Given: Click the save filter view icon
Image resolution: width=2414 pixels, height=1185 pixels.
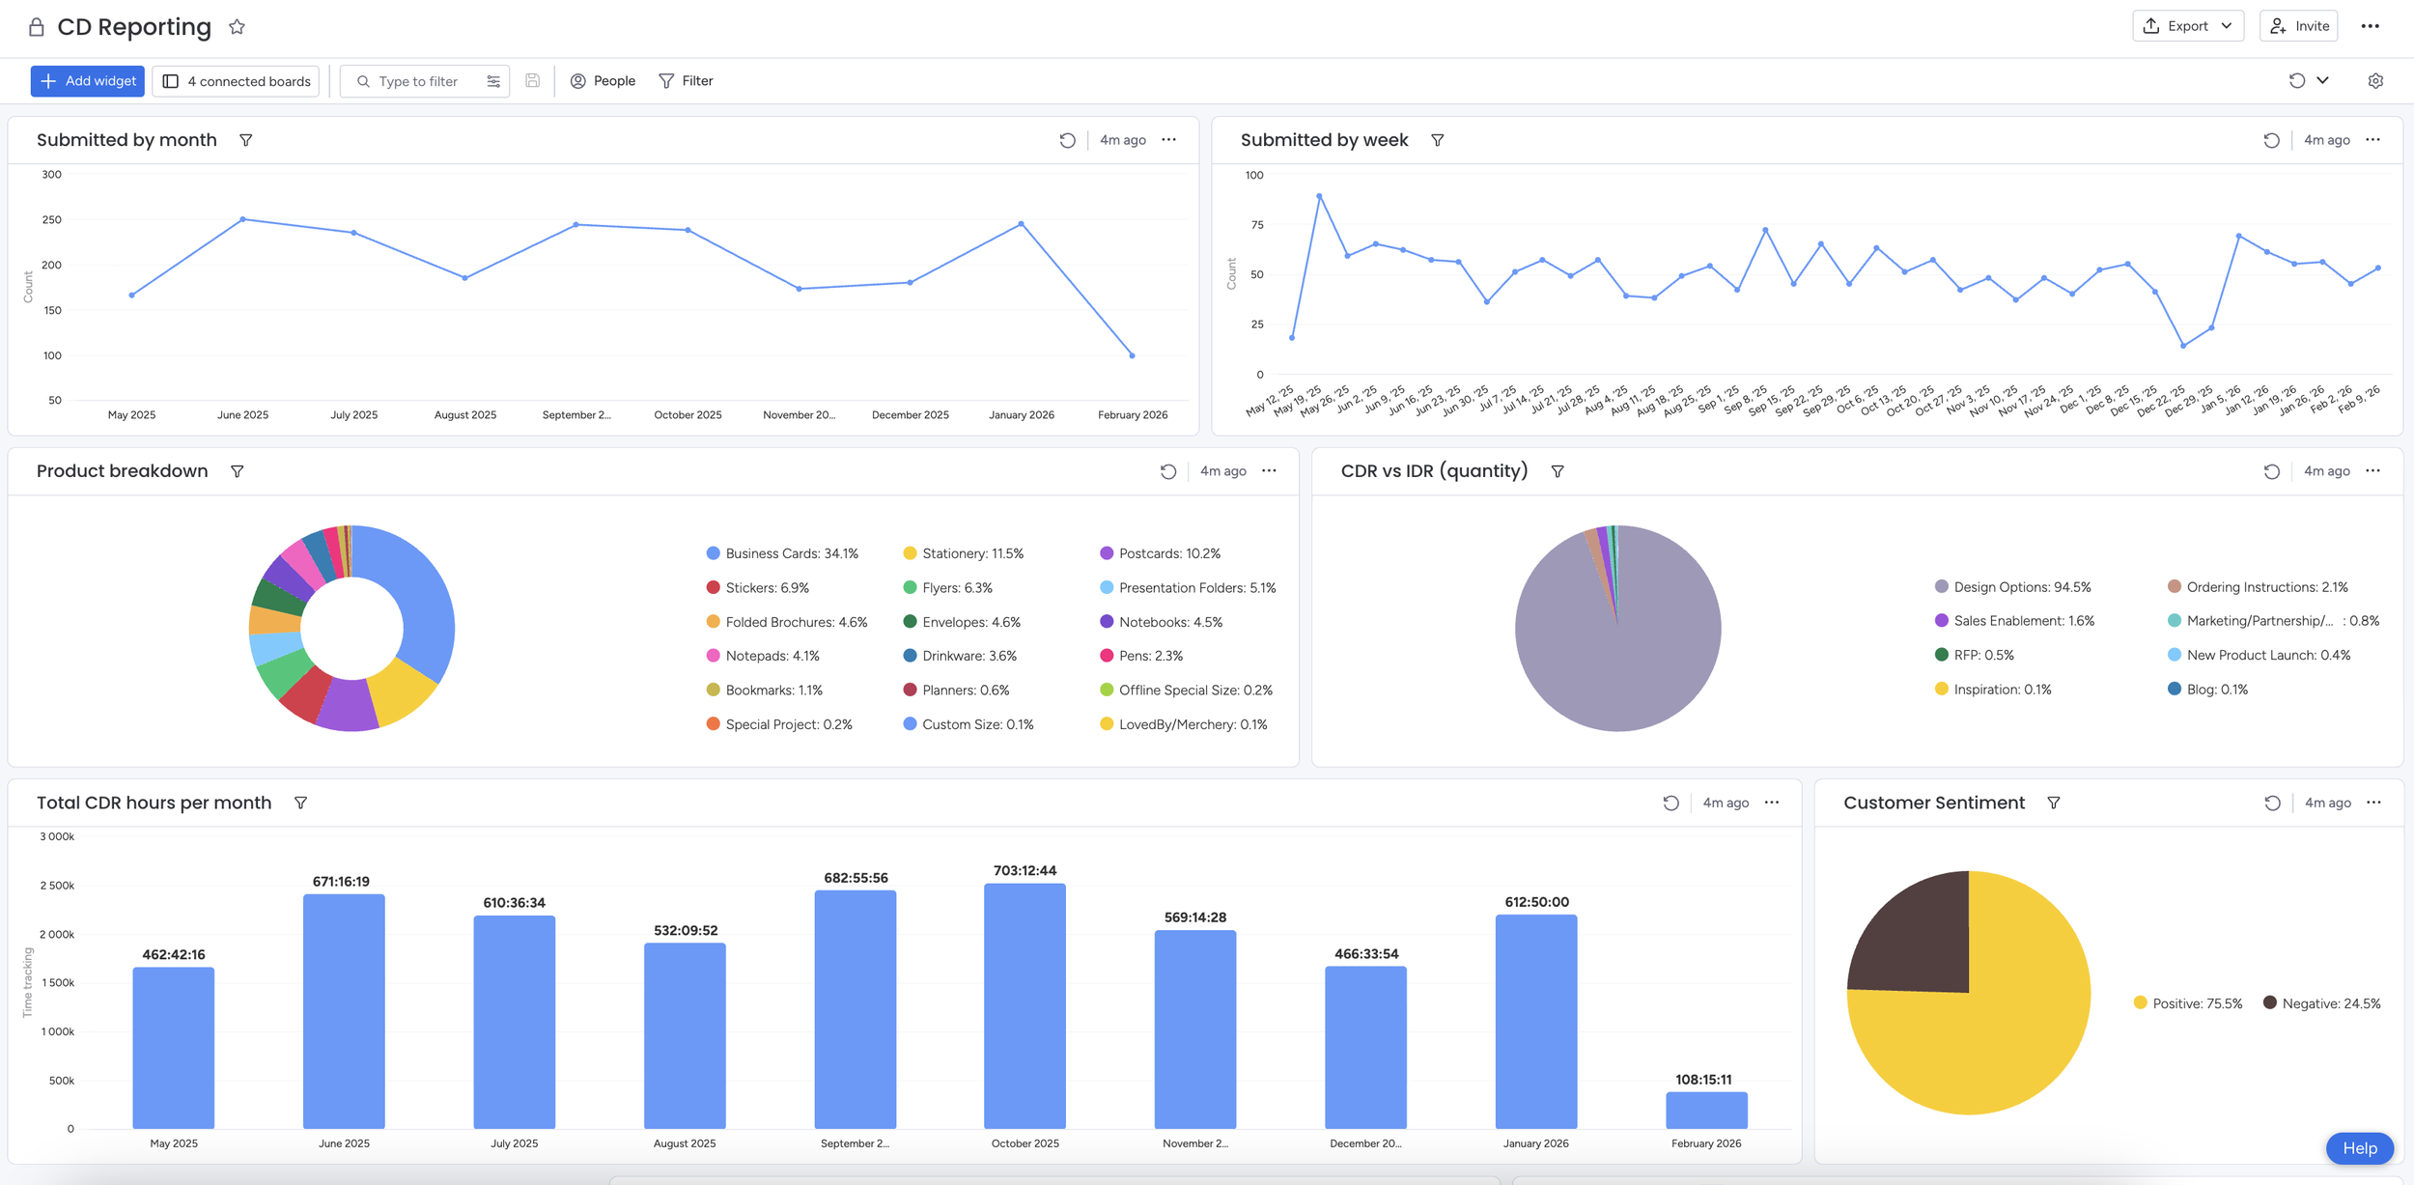Looking at the screenshot, I should click(532, 81).
